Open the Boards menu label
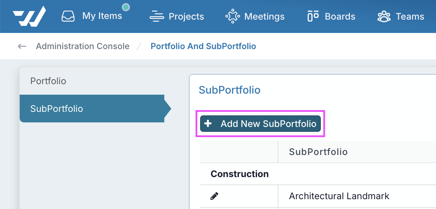The width and height of the screenshot is (436, 209). click(340, 16)
